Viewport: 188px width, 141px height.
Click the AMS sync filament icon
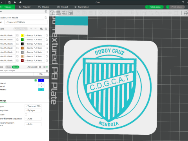tap(41, 29)
